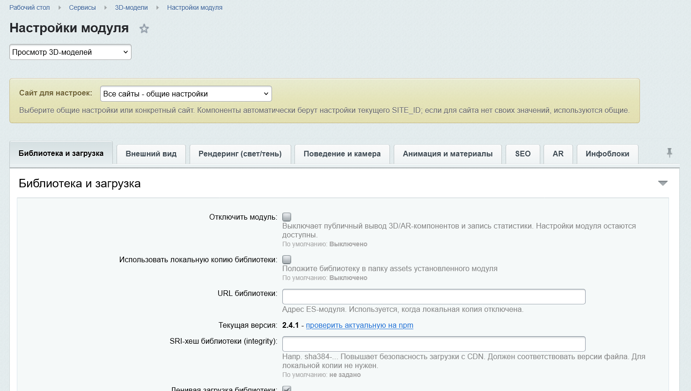Click the Текущая версия: label
The image size is (691, 391).
(248, 325)
